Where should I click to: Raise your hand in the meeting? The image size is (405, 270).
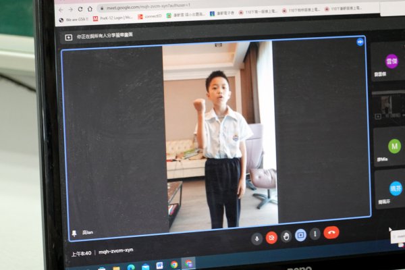[x=286, y=236]
